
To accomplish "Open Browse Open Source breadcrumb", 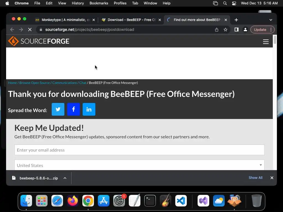I will pyautogui.click(x=35, y=83).
